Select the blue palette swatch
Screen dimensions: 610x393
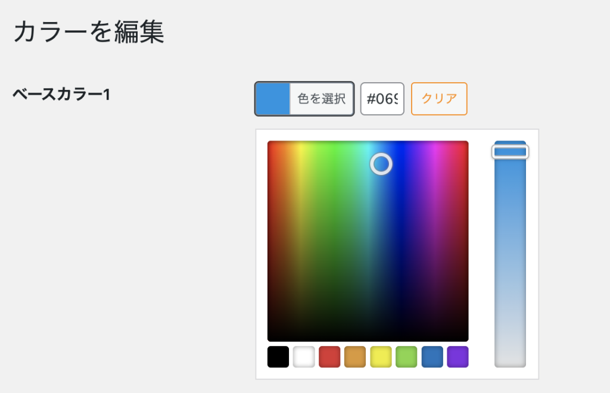click(x=432, y=357)
